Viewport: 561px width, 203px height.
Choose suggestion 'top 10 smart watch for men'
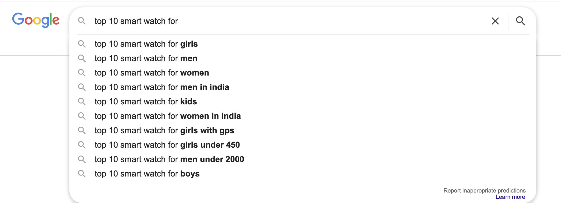146,58
